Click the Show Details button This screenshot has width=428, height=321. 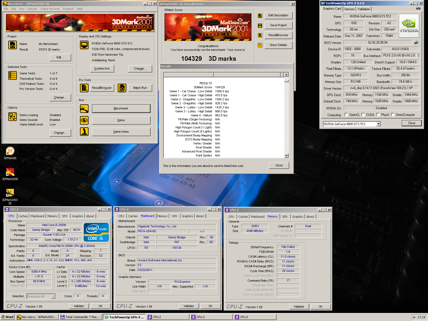coord(278,45)
